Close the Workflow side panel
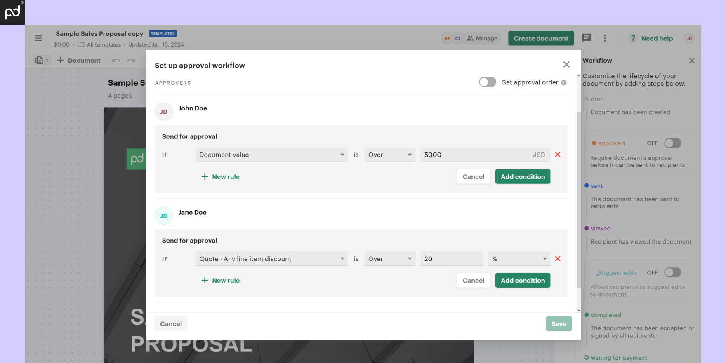Image resolution: width=726 pixels, height=363 pixels. (x=692, y=61)
